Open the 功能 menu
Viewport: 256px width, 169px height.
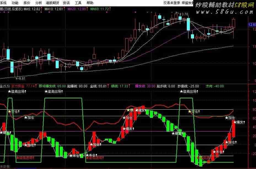tap(15, 3)
